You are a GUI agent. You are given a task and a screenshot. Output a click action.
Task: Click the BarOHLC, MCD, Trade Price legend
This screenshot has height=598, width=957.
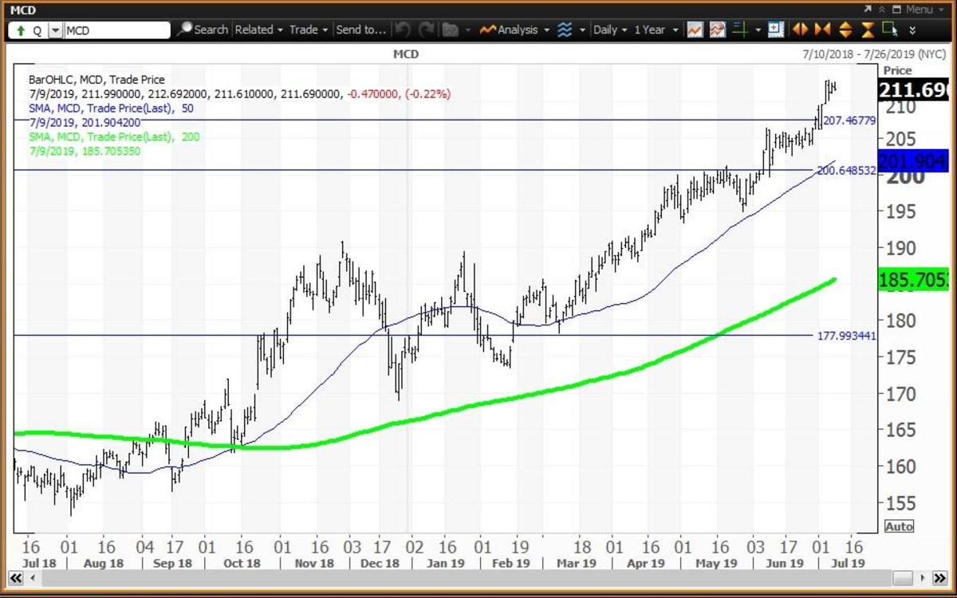(96, 80)
